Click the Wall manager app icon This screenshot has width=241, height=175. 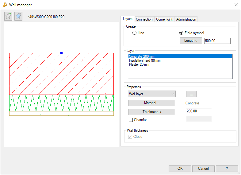pyautogui.click(x=5, y=5)
